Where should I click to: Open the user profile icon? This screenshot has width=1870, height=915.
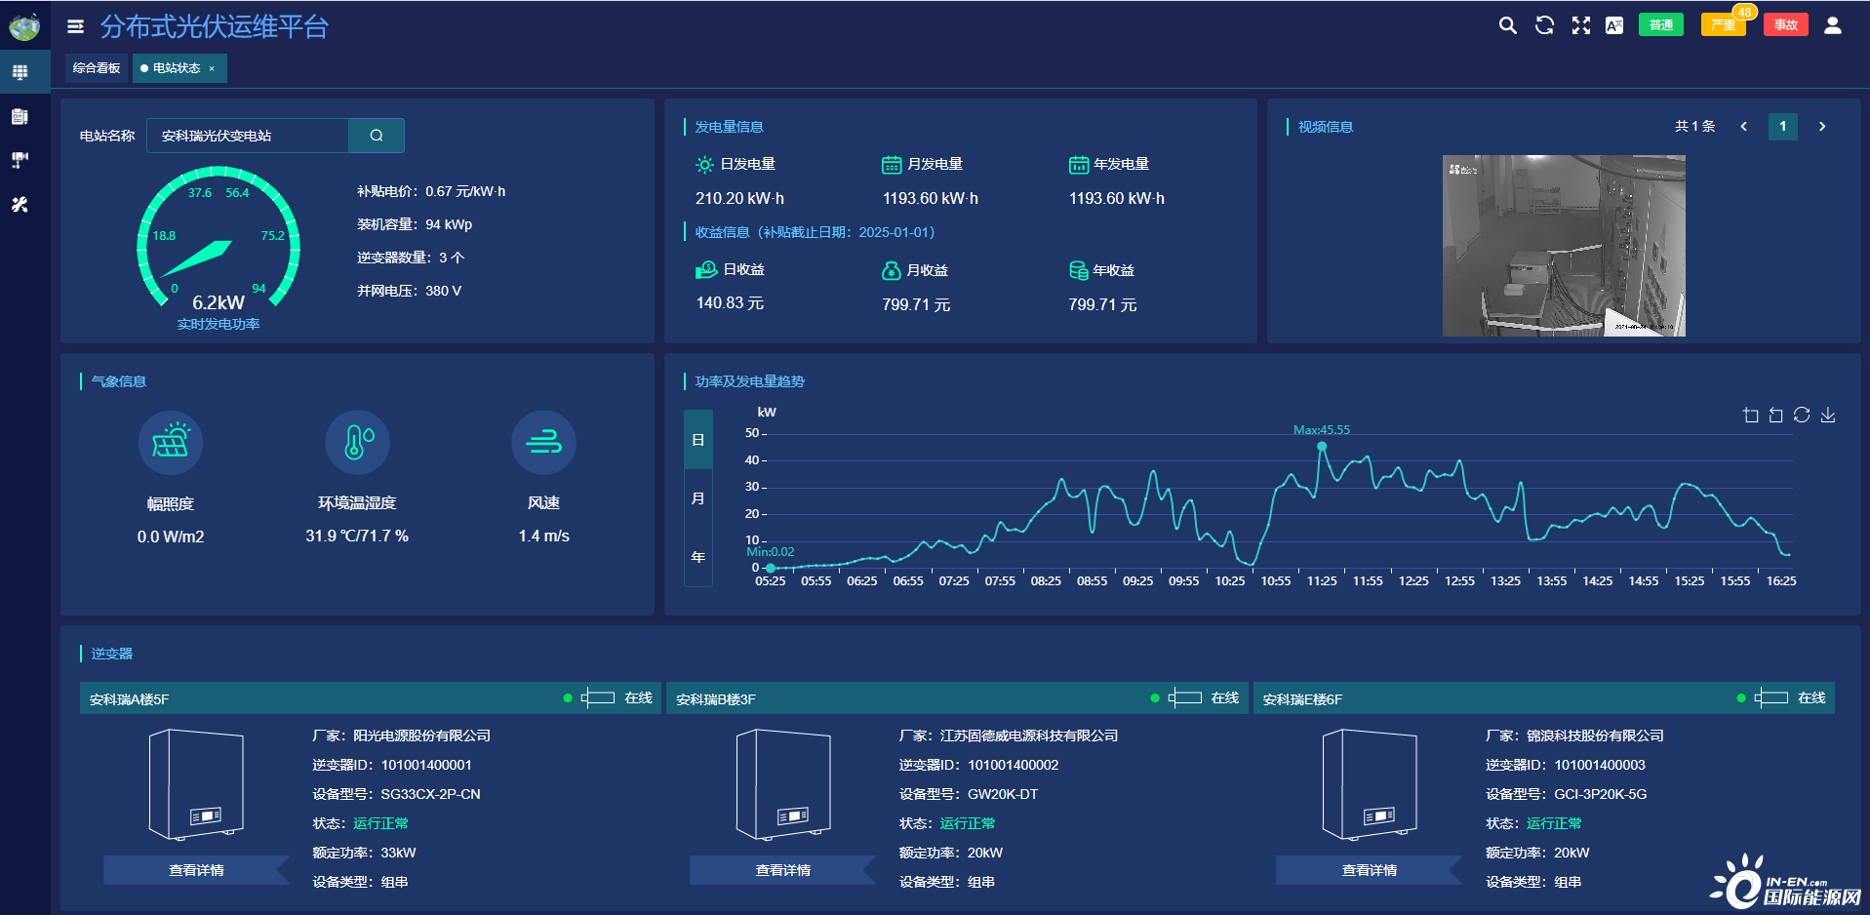pyautogui.click(x=1832, y=25)
